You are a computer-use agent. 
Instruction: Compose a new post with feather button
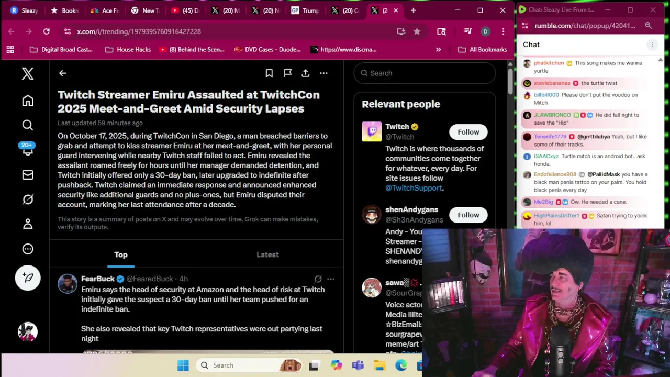28,278
